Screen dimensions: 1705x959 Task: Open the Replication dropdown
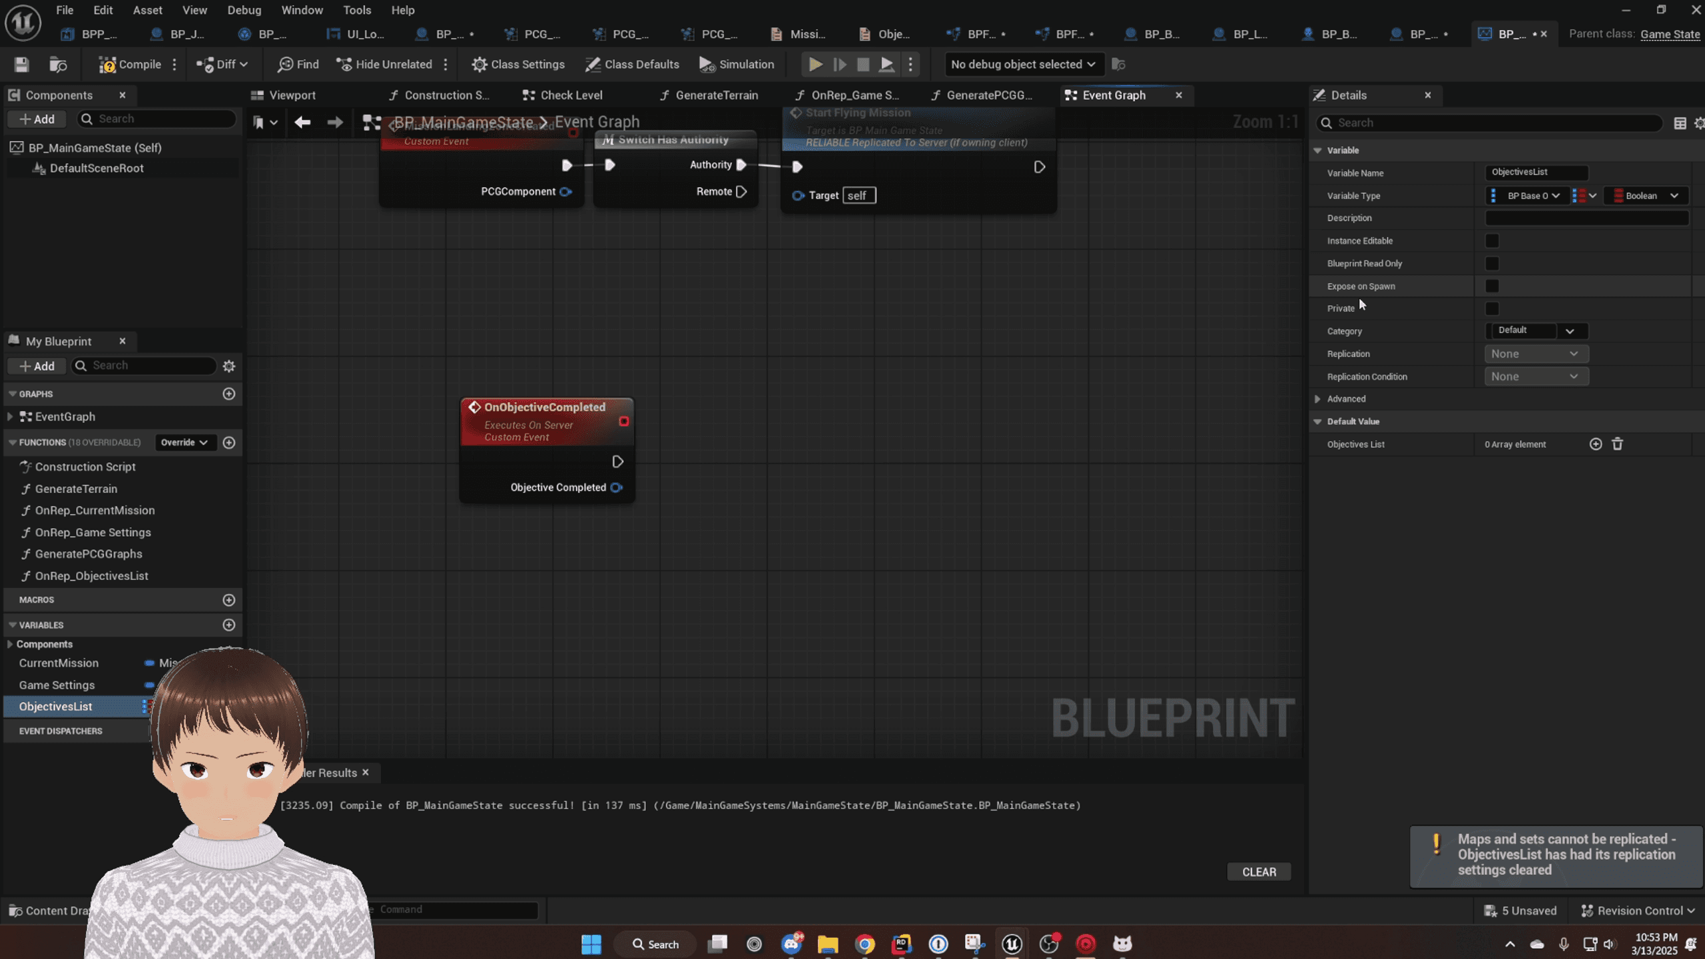tap(1534, 354)
